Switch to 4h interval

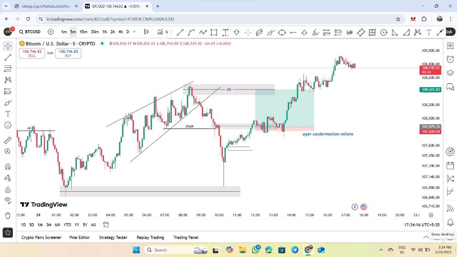121,31
